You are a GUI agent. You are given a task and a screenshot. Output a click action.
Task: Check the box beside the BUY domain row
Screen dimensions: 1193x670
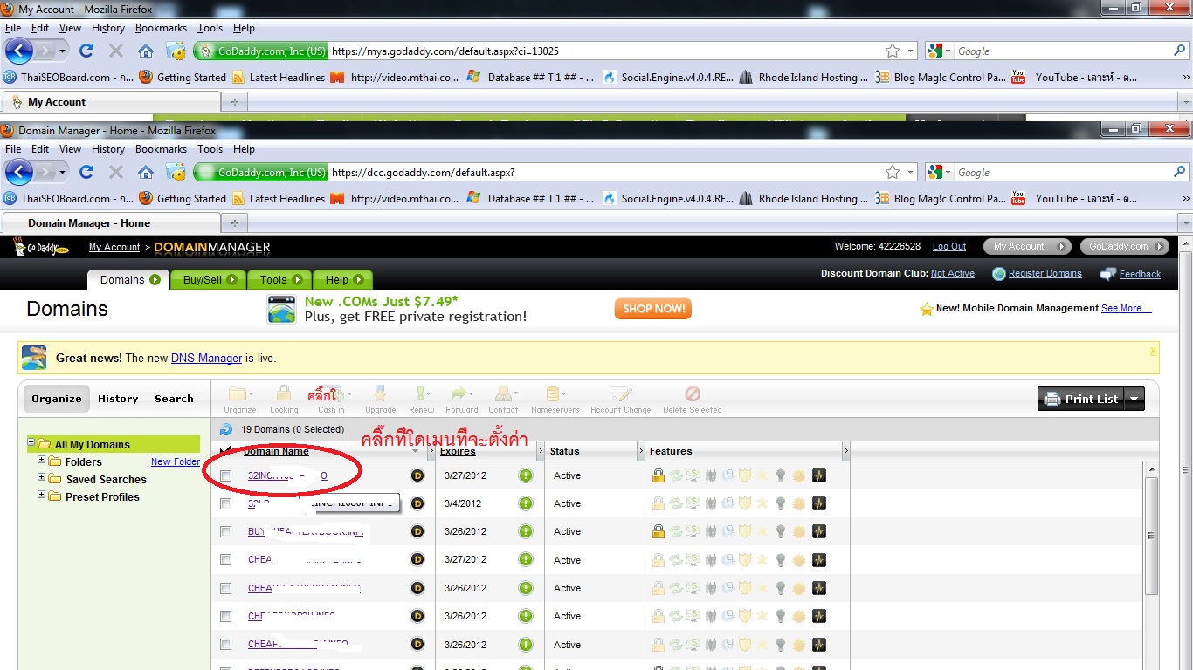click(226, 531)
